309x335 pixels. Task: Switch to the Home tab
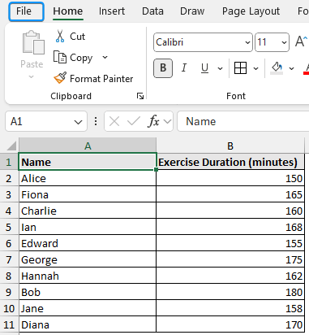[x=68, y=11]
